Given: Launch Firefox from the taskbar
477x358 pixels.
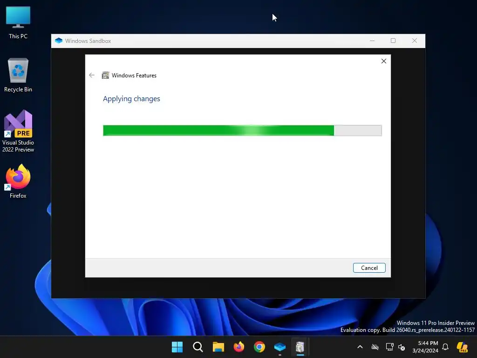Looking at the screenshot, I should click(x=239, y=347).
